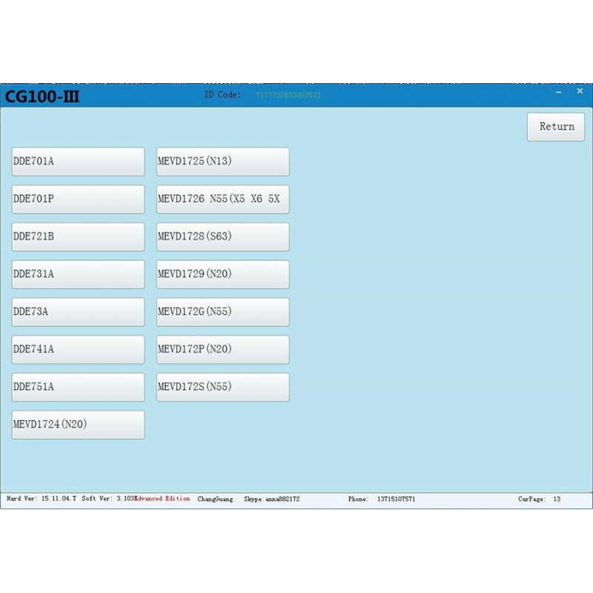Screen dimensions: 593x593
Task: Choose MEVD1725 (N13) button
Action: click(x=222, y=162)
